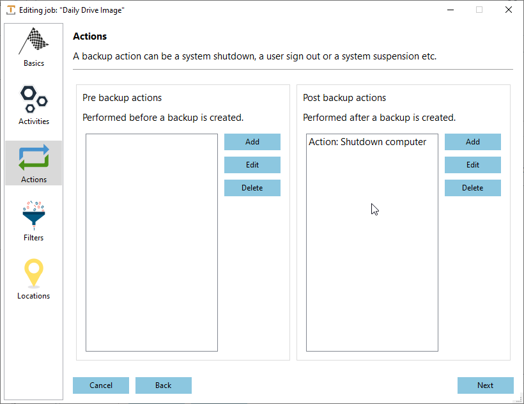Screen dimensions: 524x404
Task: Delete the post backup action
Action: pyautogui.click(x=472, y=188)
